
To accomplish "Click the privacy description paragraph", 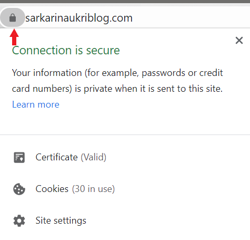I will 117,81.
